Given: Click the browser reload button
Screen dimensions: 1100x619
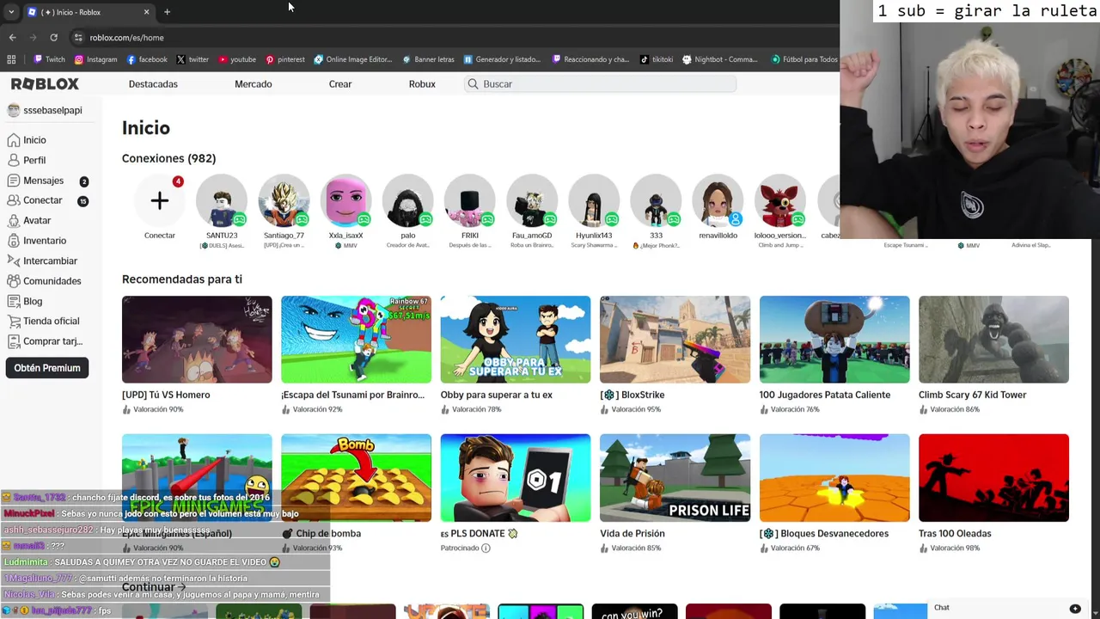Looking at the screenshot, I should coord(53,38).
